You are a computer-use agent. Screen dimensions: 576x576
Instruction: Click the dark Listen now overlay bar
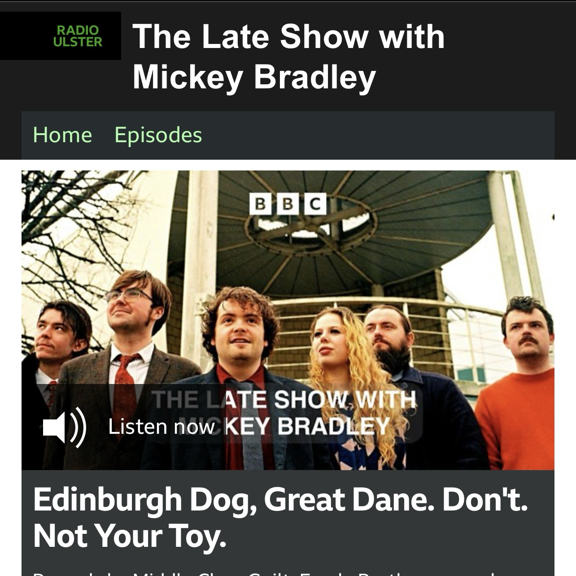(288, 427)
